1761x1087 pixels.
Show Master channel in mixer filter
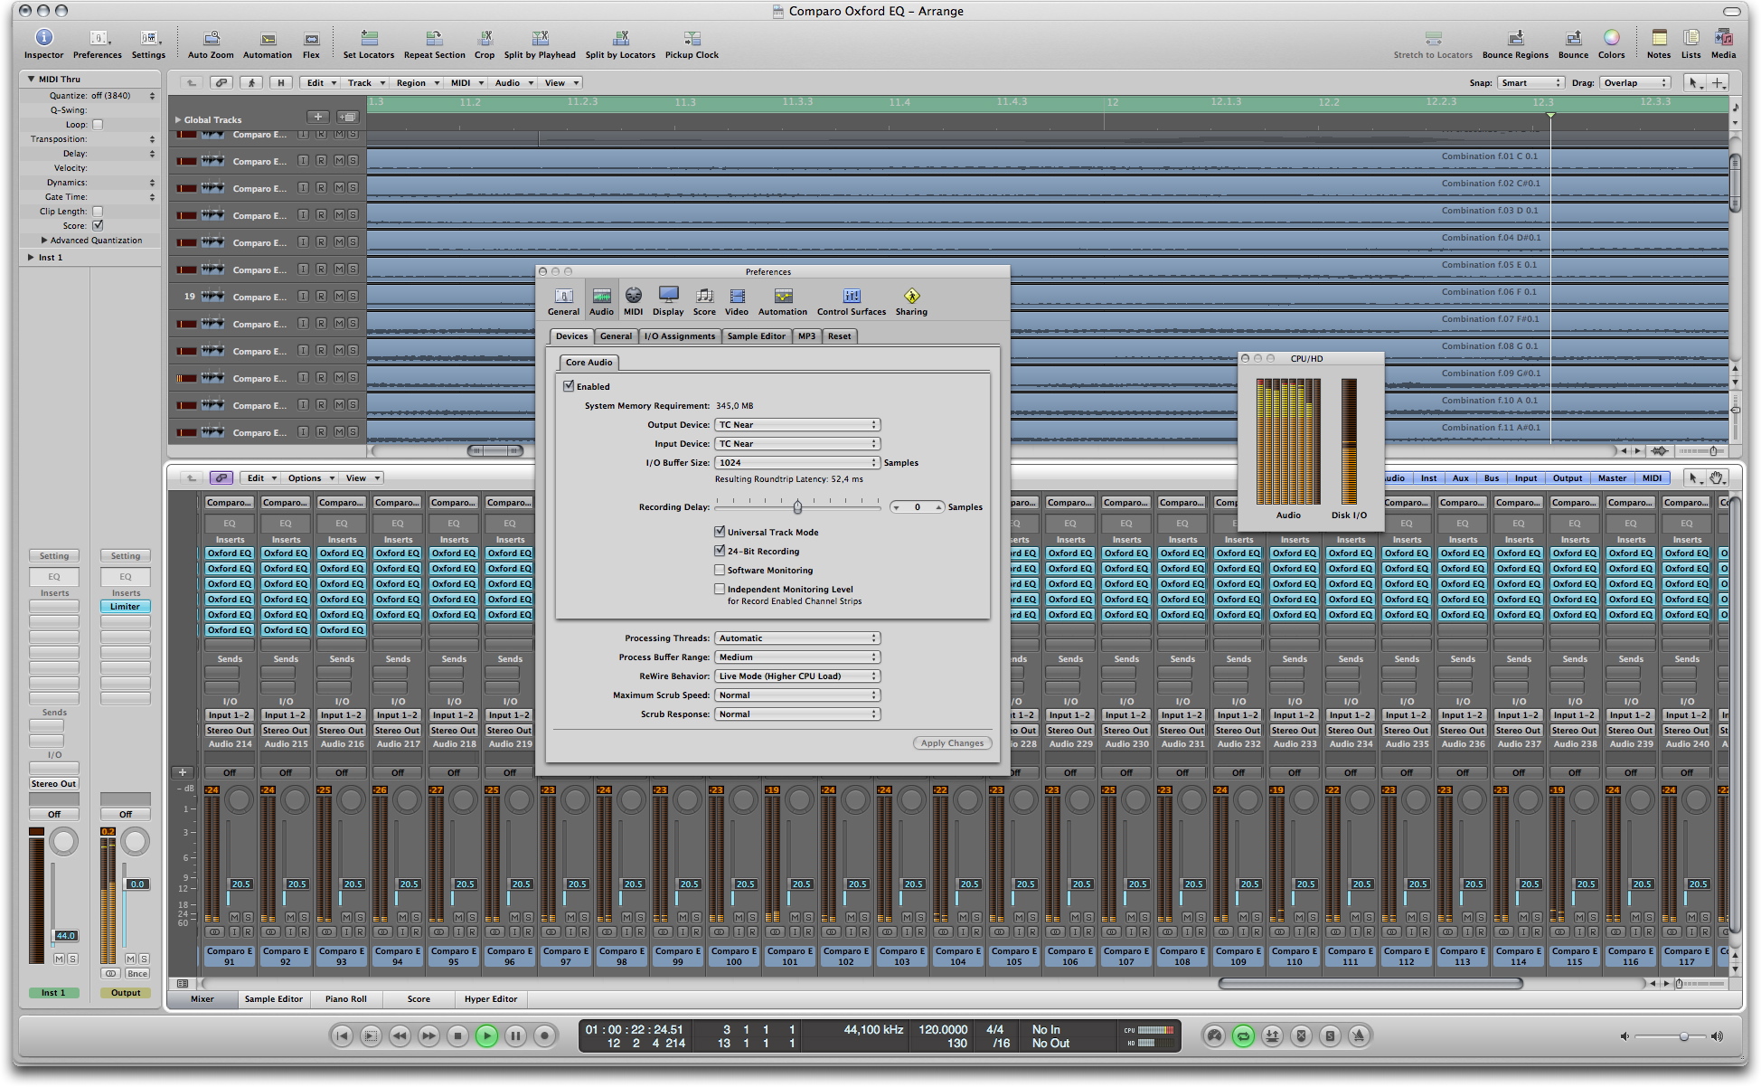[1612, 477]
